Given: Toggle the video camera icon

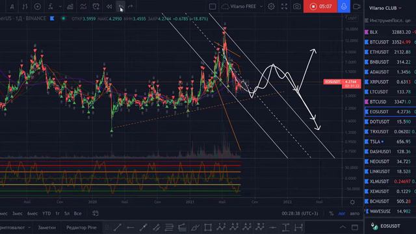Looking at the screenshot, I should [357, 6].
